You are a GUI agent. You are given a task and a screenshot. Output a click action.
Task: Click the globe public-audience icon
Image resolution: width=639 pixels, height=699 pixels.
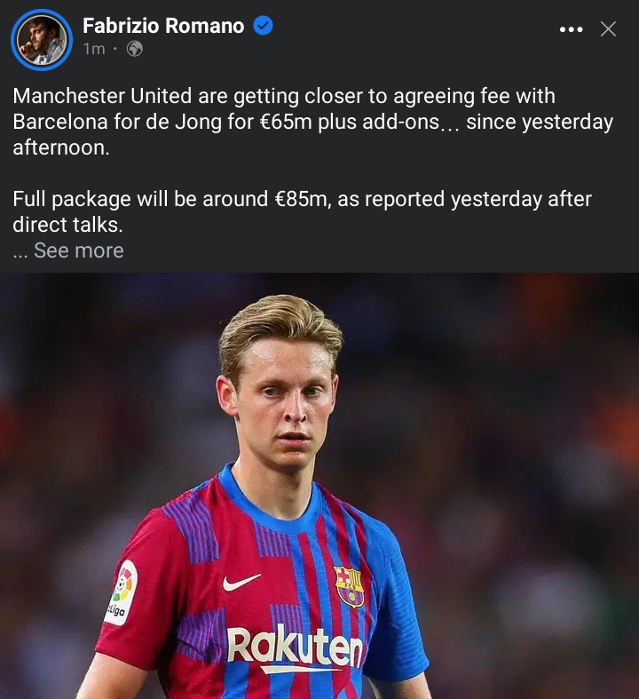pyautogui.click(x=135, y=49)
